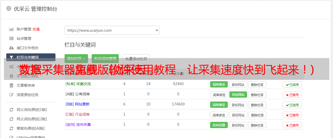Delete the 公有词库 column via 删除栏目
The image size is (333, 138).
(x=257, y=95)
